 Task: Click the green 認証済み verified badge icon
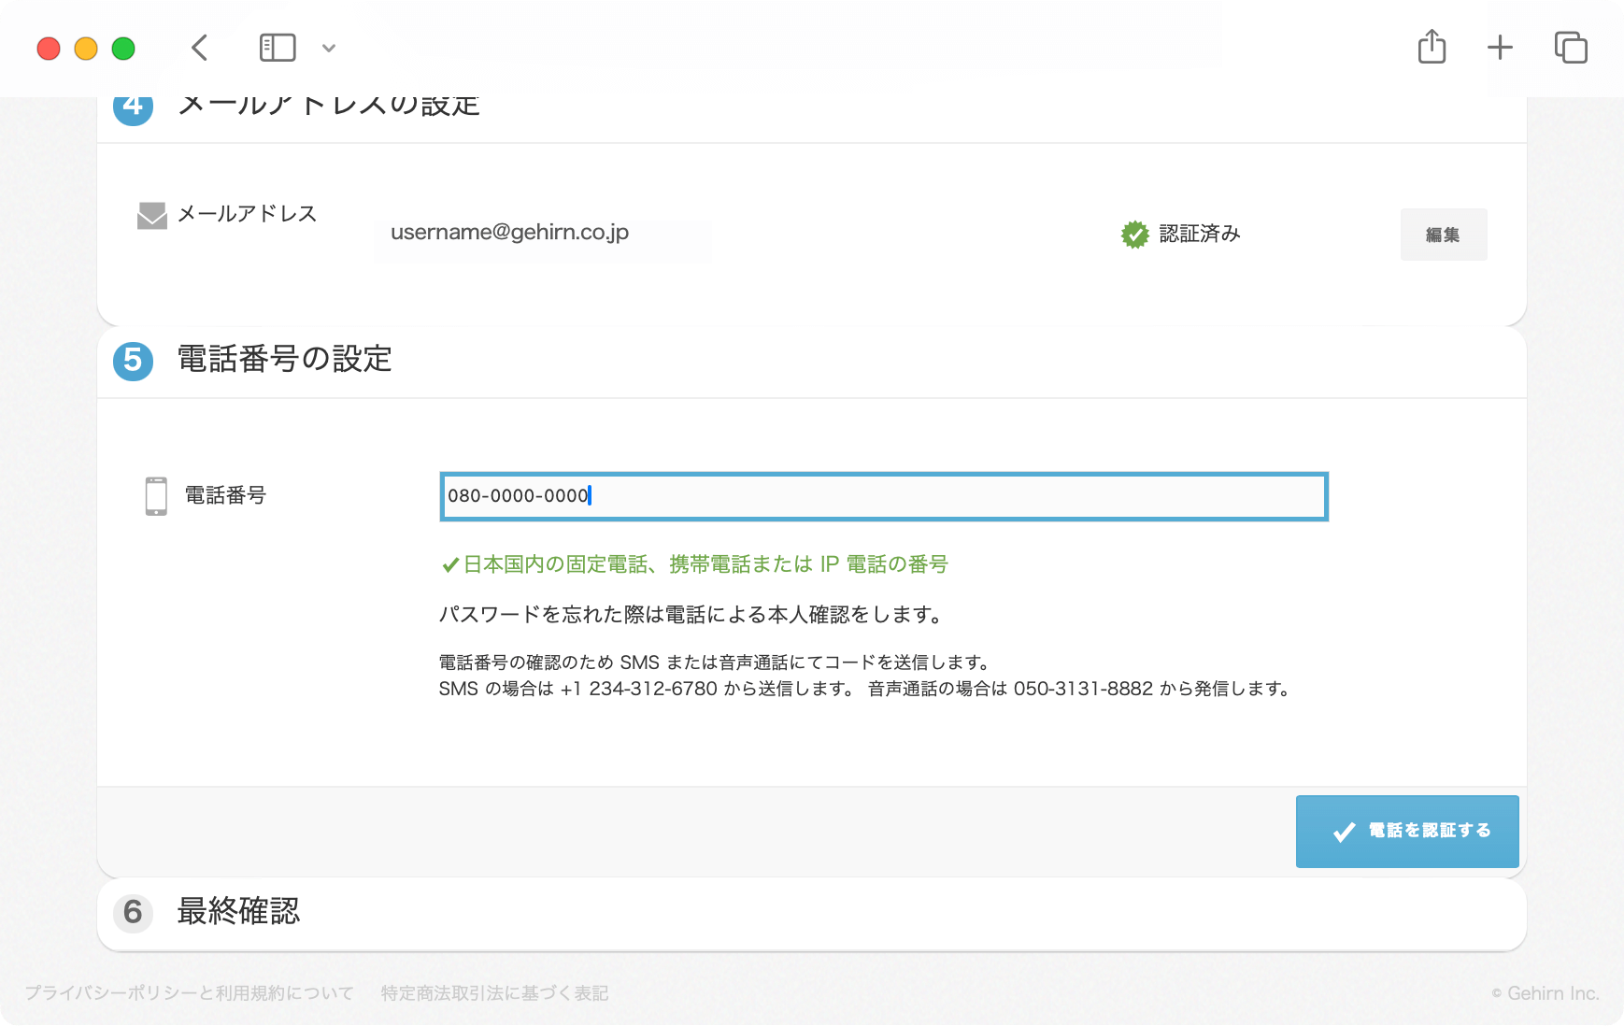click(1134, 235)
